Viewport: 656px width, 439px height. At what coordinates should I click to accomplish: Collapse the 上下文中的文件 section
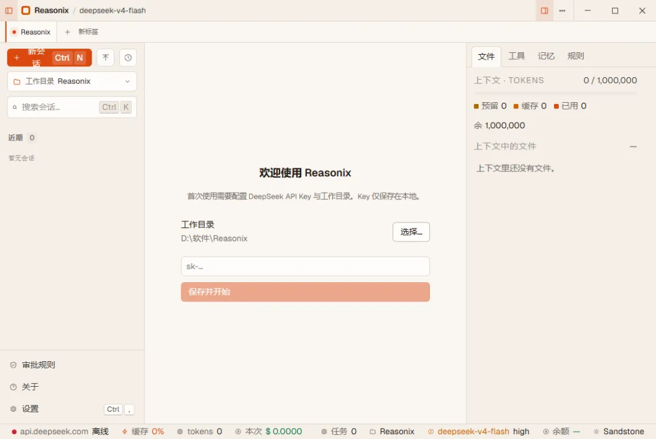633,147
